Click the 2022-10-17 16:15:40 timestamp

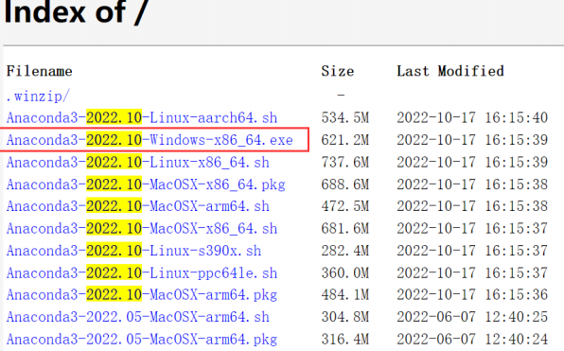pyautogui.click(x=472, y=118)
